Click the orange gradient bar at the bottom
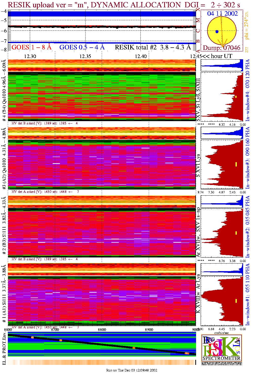Image resolution: width=254 pixels, height=374 pixels. pos(102,362)
